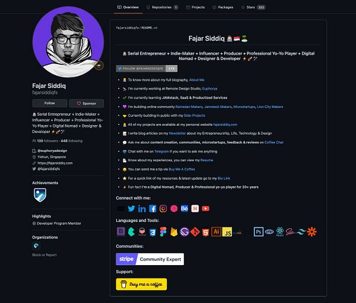The height and width of the screenshot is (303, 356).
Task: Open the Medium social icon
Action: (x=195, y=208)
